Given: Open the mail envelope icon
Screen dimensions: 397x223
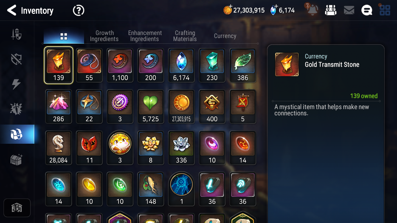Looking at the screenshot, I should (349, 10).
